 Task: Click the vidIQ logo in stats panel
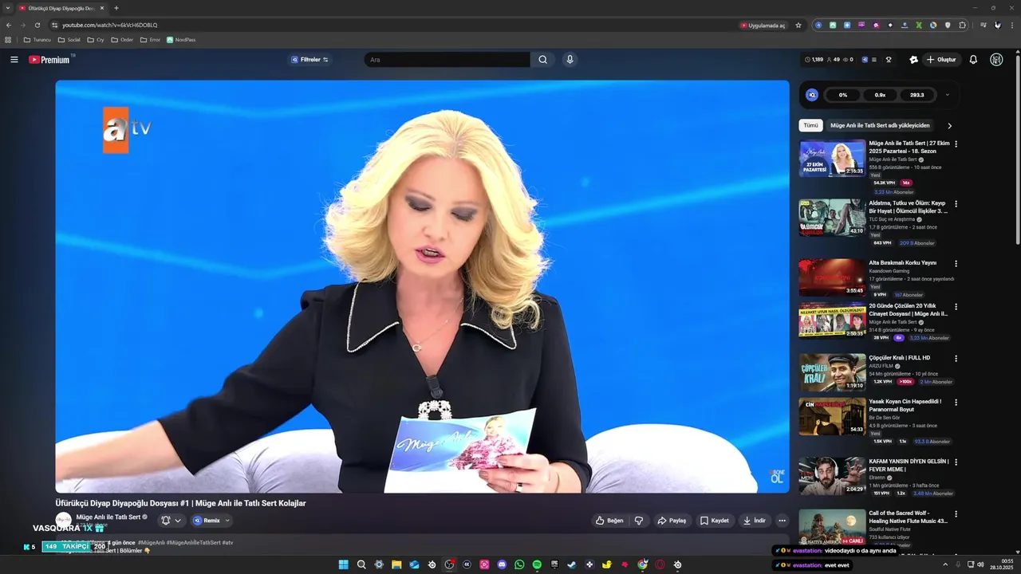[812, 95]
